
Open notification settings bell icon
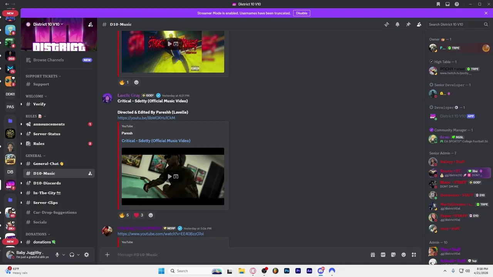[397, 24]
